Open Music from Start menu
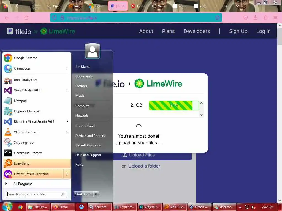The image size is (282, 211). 80,96
